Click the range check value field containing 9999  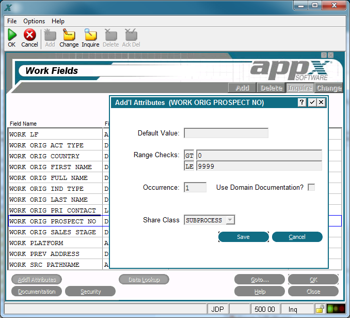[x=259, y=166]
